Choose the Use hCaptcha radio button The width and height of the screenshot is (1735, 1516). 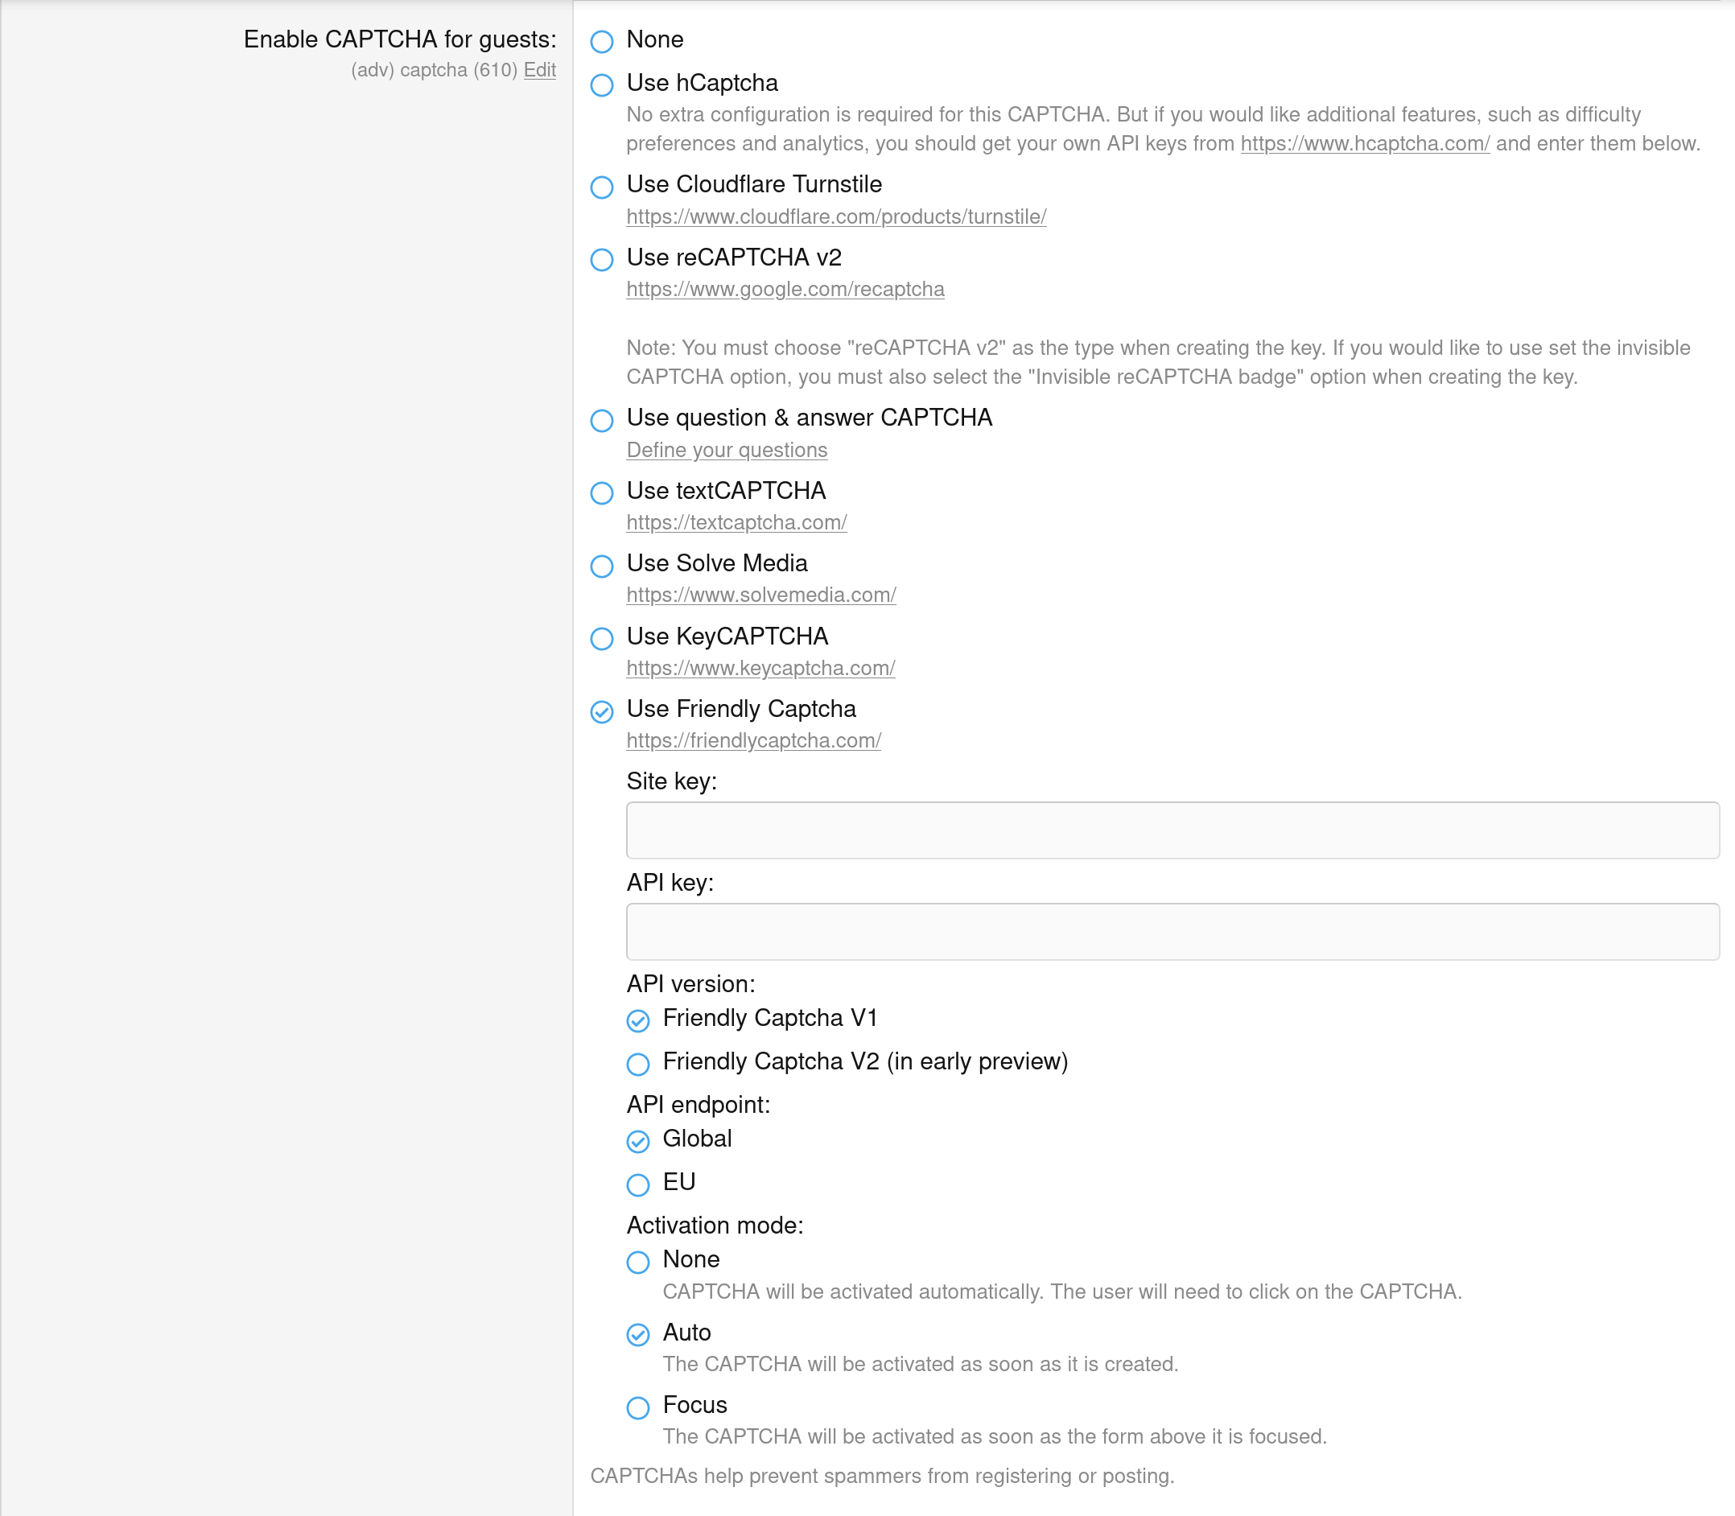601,84
